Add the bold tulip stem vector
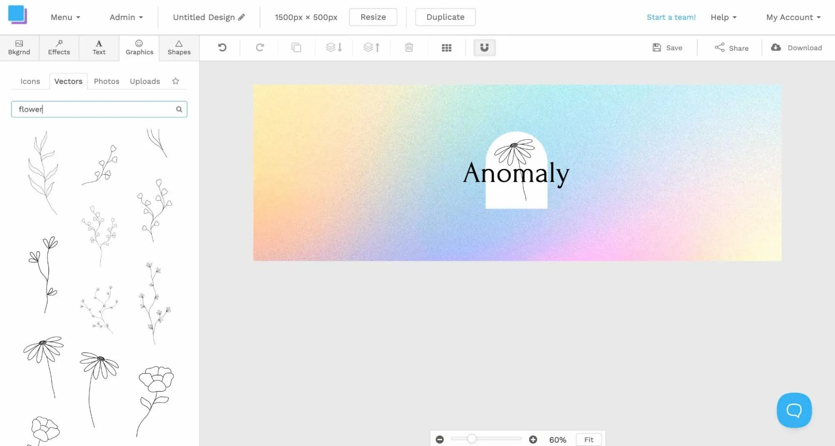The height and width of the screenshot is (446, 835). point(43,275)
